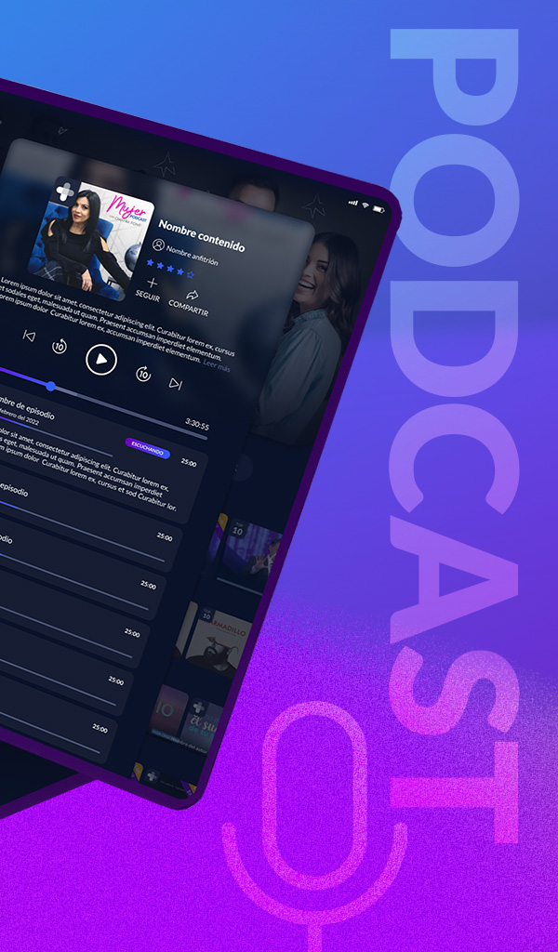Start playback with the circular play button
The image size is (558, 952).
pyautogui.click(x=101, y=360)
